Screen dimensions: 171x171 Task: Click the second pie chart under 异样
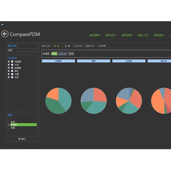[94, 101]
